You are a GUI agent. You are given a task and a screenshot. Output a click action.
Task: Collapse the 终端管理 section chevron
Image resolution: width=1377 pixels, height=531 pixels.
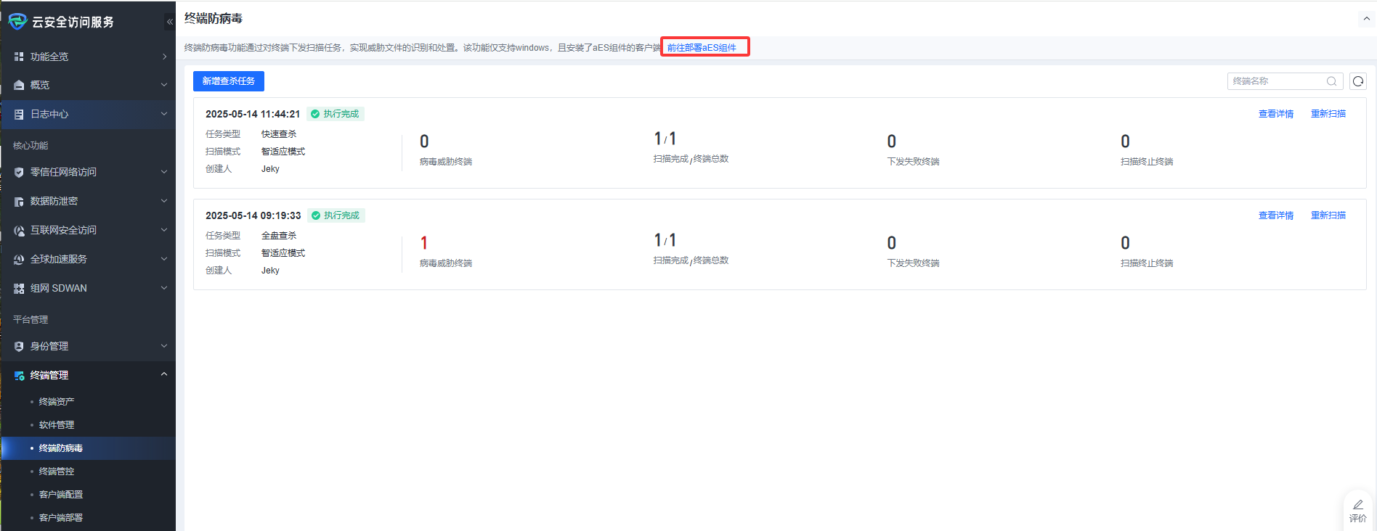click(163, 375)
